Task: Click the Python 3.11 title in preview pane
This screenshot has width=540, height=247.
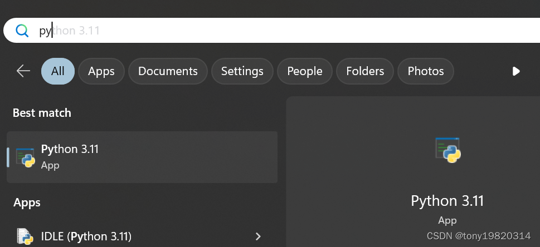Action: click(447, 201)
